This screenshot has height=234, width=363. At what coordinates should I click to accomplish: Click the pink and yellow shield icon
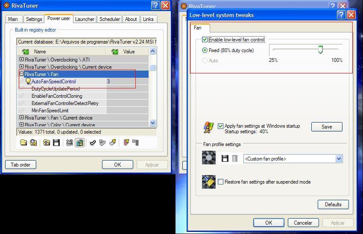tap(126, 142)
